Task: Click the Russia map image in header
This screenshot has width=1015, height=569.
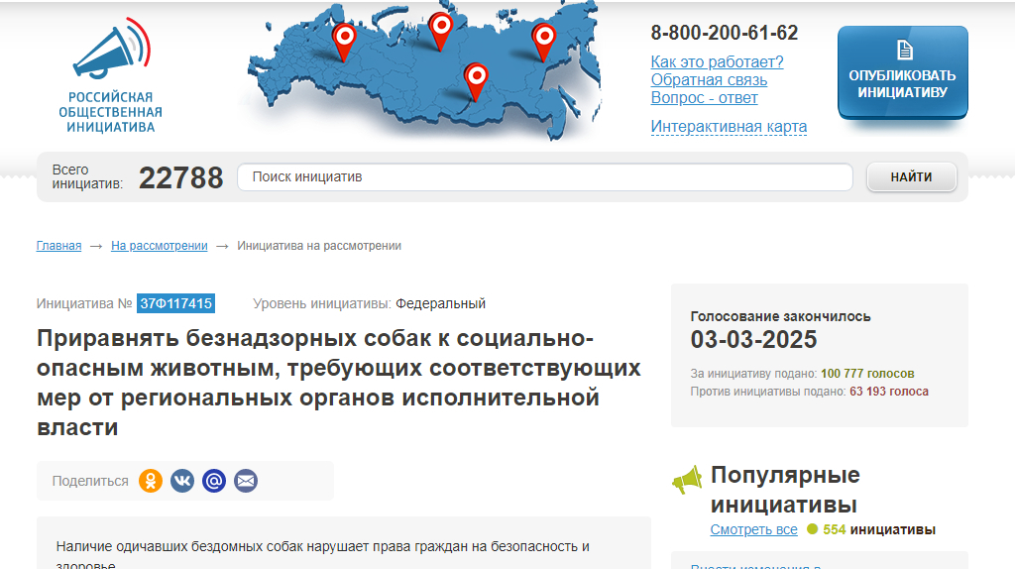Action: 423,70
